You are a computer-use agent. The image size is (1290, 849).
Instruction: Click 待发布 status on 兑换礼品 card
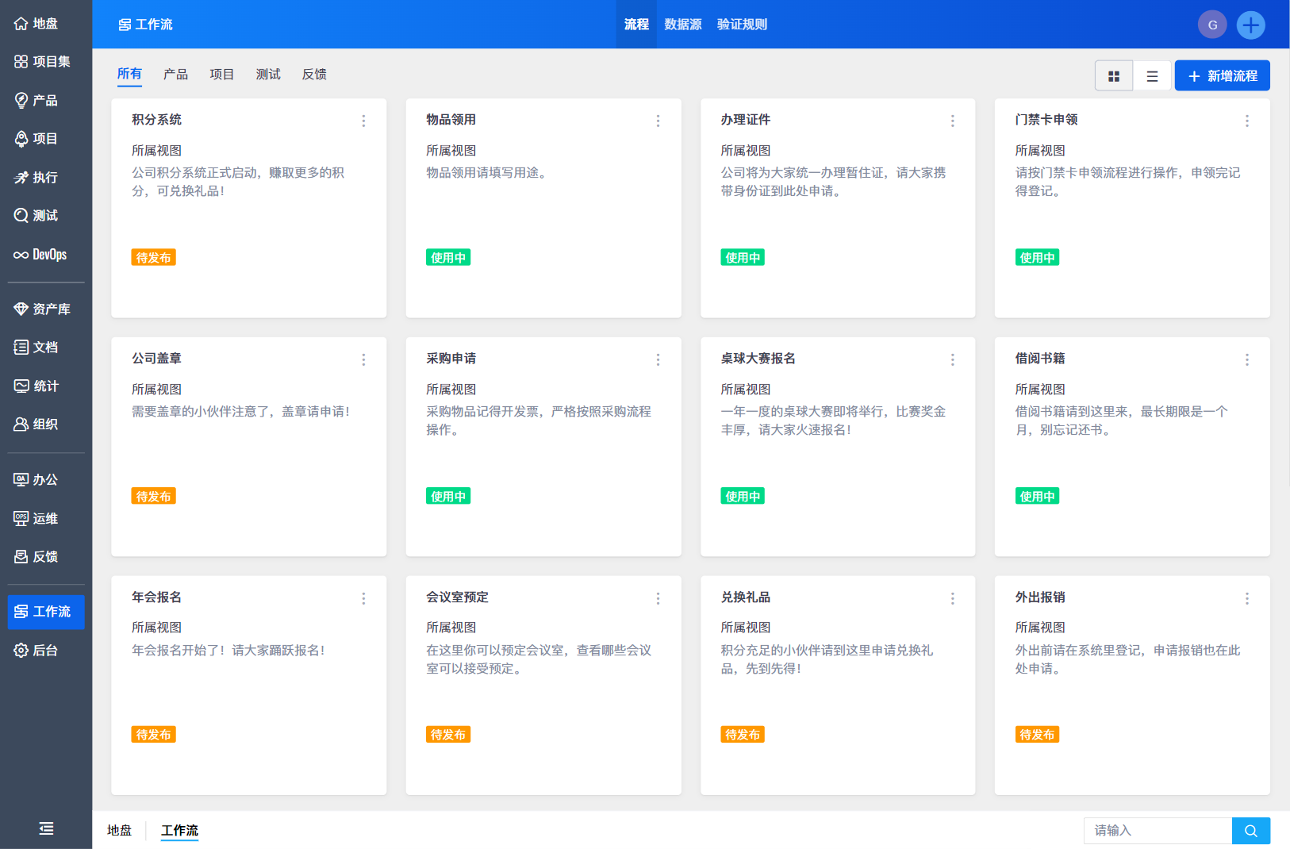click(743, 735)
